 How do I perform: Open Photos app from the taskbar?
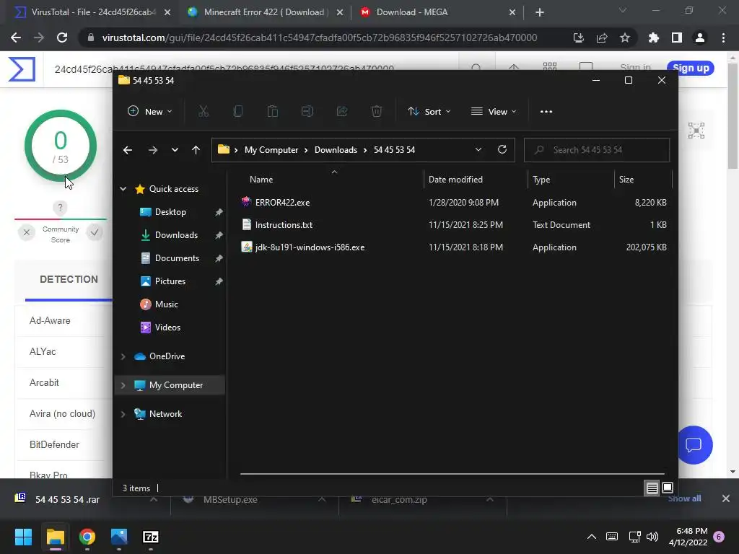tap(119, 537)
